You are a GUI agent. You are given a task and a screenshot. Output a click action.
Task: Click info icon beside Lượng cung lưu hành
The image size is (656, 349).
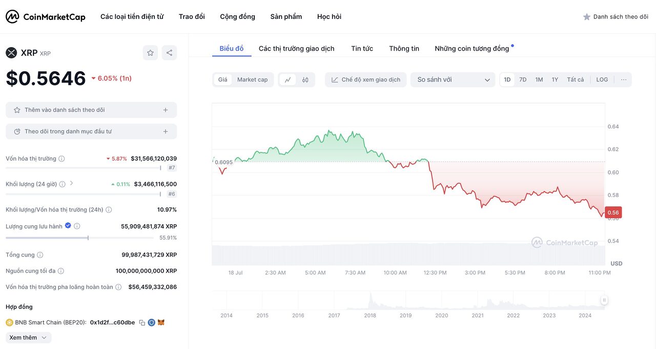pos(77,226)
